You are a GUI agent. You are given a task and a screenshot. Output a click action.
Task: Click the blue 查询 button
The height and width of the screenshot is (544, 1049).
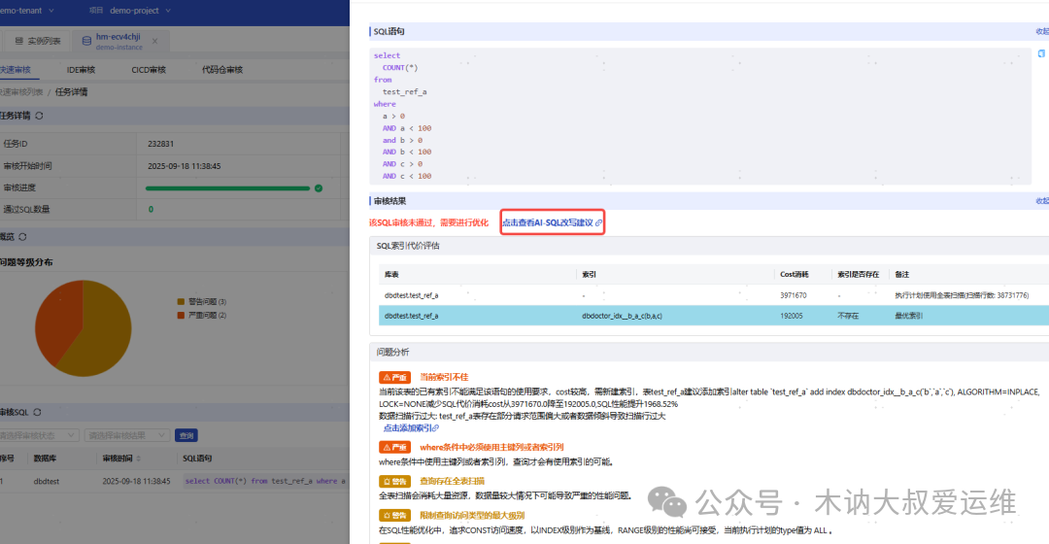186,435
